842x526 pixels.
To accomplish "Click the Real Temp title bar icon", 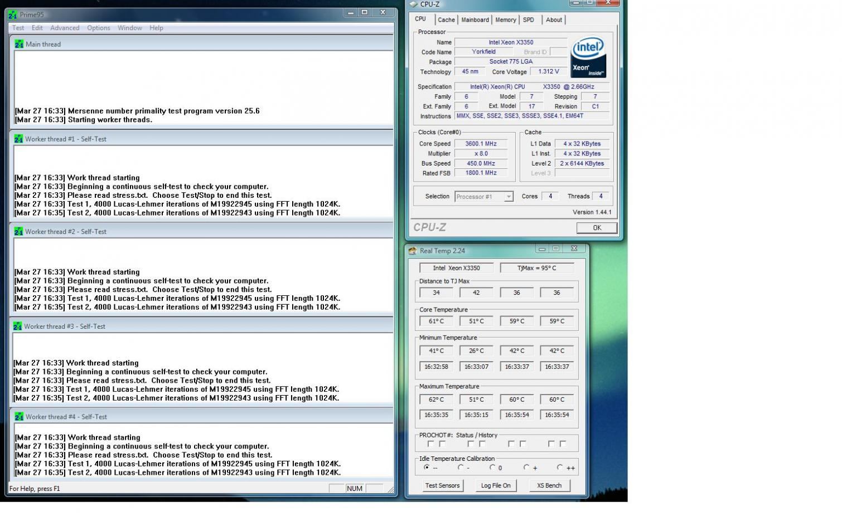I will click(413, 251).
